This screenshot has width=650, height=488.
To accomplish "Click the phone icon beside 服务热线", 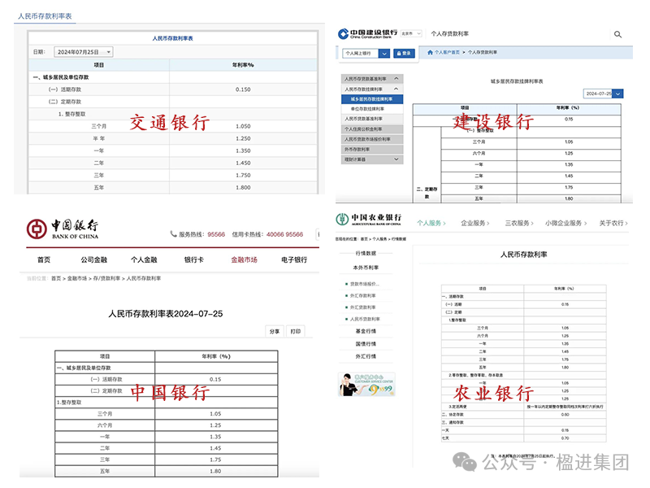I will pos(173,234).
